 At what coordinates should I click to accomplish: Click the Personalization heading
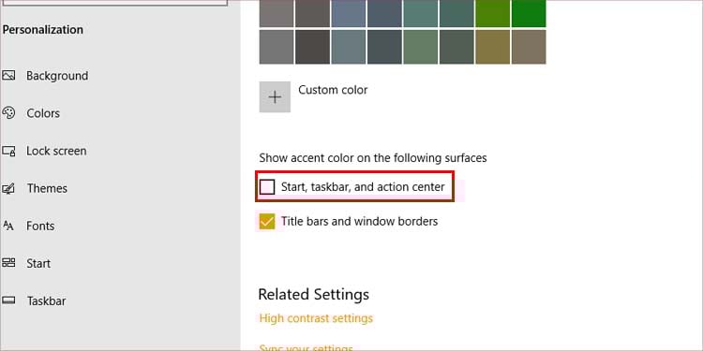click(43, 30)
